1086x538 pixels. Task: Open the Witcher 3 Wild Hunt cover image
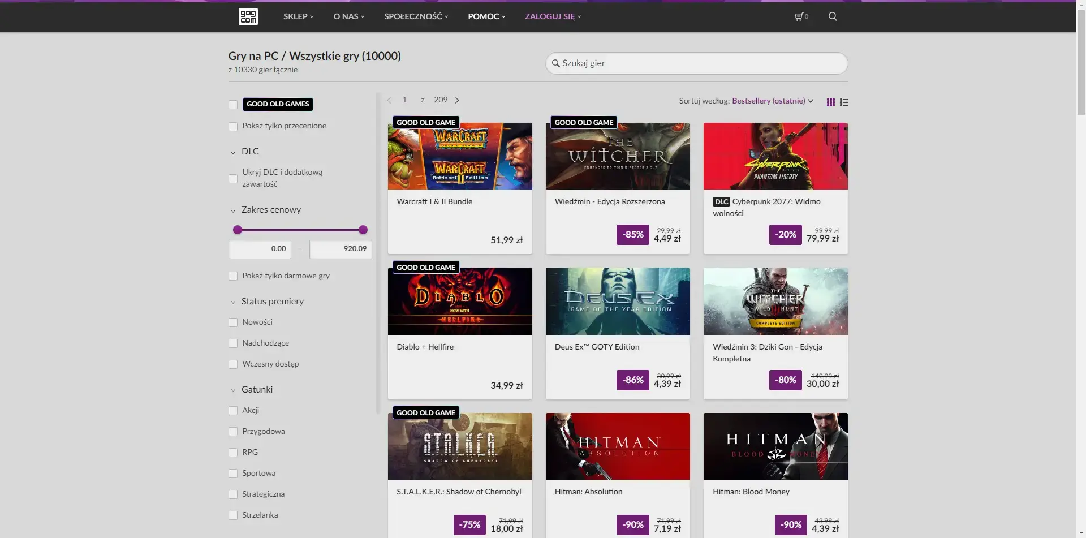point(775,301)
